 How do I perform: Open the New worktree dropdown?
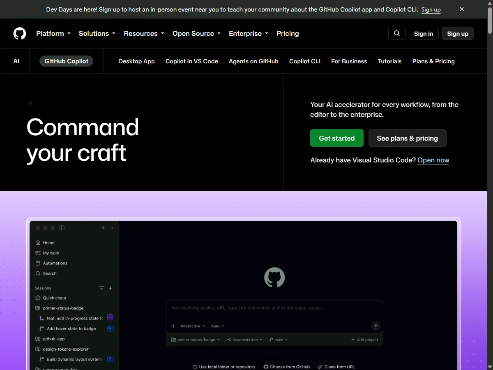click(x=244, y=340)
